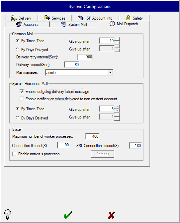The height and width of the screenshot is (223, 180).
Task: Check notification for non-existent account delivery
Action: (x=22, y=99)
